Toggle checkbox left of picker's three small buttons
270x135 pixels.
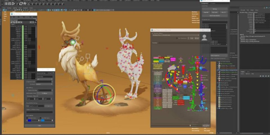coord(177,38)
